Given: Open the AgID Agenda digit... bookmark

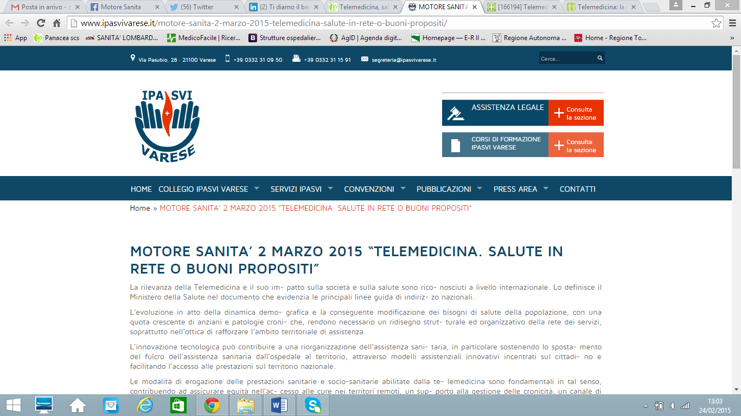Looking at the screenshot, I should (x=367, y=38).
